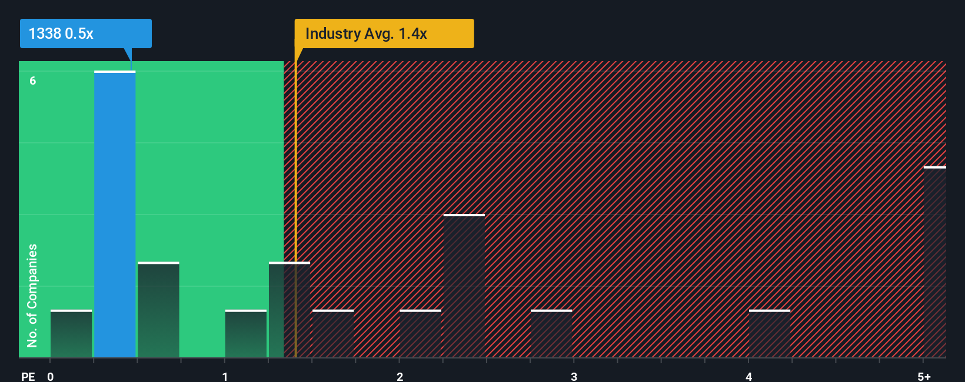Viewport: 965px width, 382px height.
Task: Select the tall blue highlighted bar
Action: click(x=115, y=214)
